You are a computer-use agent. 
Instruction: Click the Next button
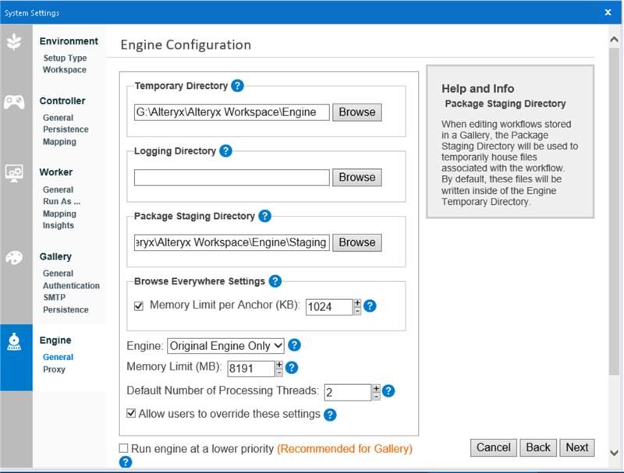[x=577, y=447]
